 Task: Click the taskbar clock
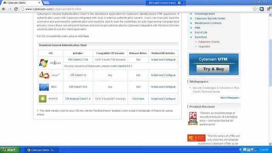[x=264, y=150]
